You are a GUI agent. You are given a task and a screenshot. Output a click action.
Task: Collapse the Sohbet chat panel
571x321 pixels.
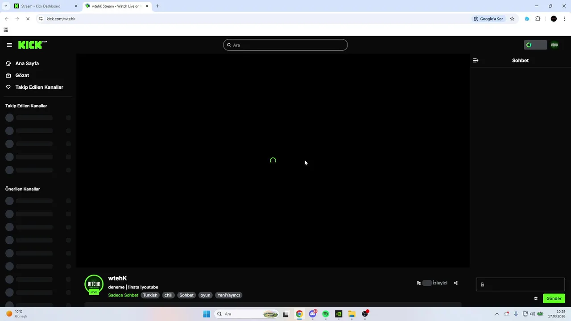click(476, 60)
